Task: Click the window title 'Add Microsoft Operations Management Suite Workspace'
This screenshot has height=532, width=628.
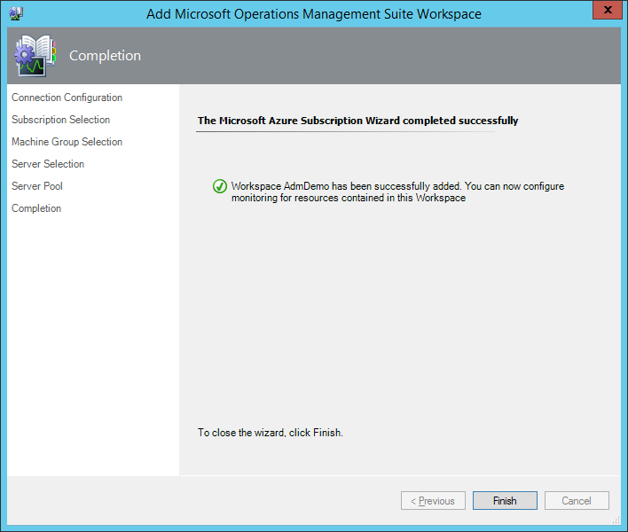Action: point(314,13)
